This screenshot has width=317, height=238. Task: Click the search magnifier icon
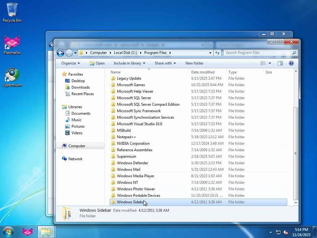[294, 53]
